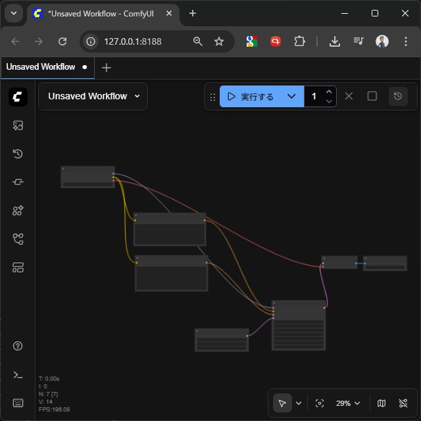
Task: Open the workflows sidebar panel
Action: pos(18,239)
